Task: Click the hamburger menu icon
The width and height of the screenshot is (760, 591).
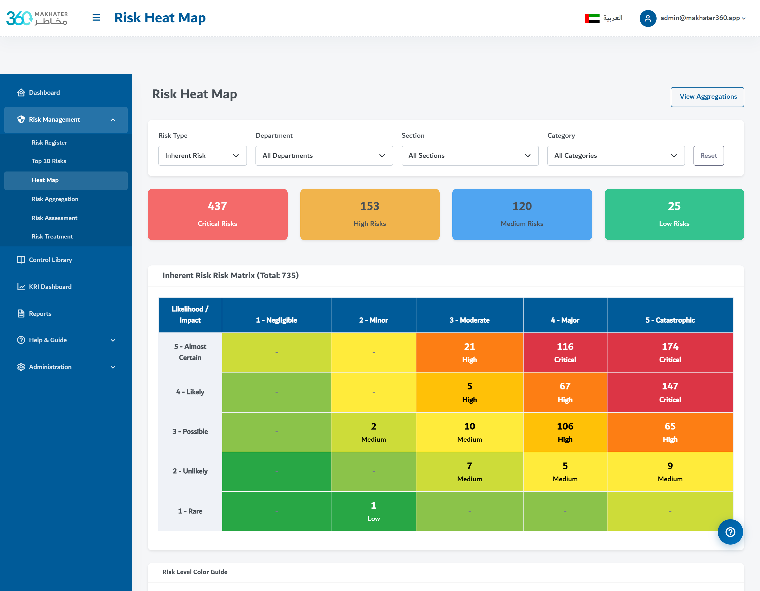Action: pos(96,17)
